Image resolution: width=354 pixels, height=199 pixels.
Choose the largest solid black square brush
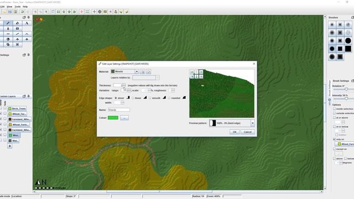(348, 49)
